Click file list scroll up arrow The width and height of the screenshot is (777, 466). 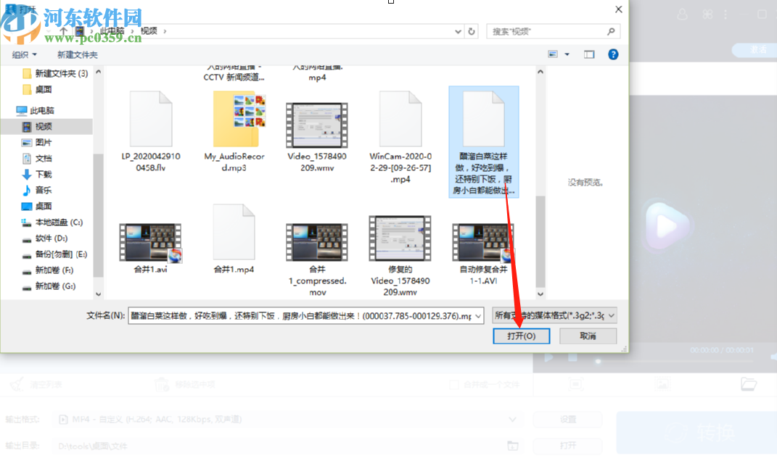[540, 72]
